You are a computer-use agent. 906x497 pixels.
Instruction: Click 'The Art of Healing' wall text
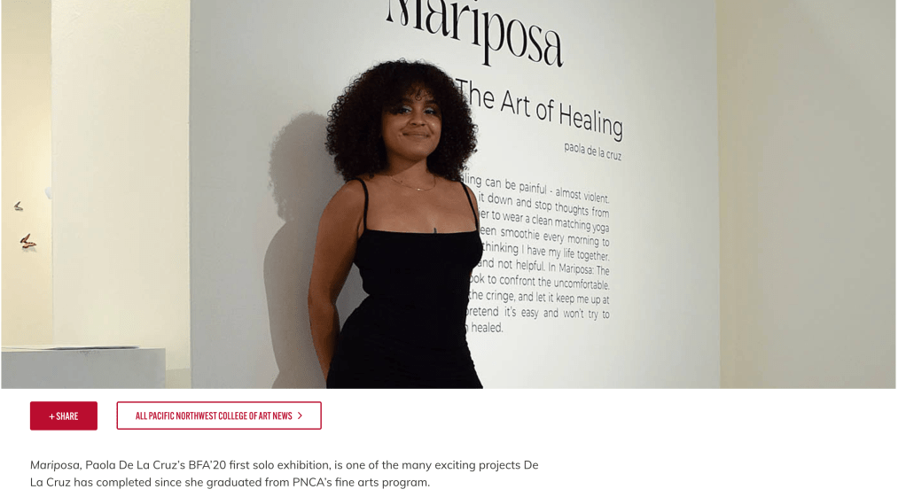tap(540, 110)
